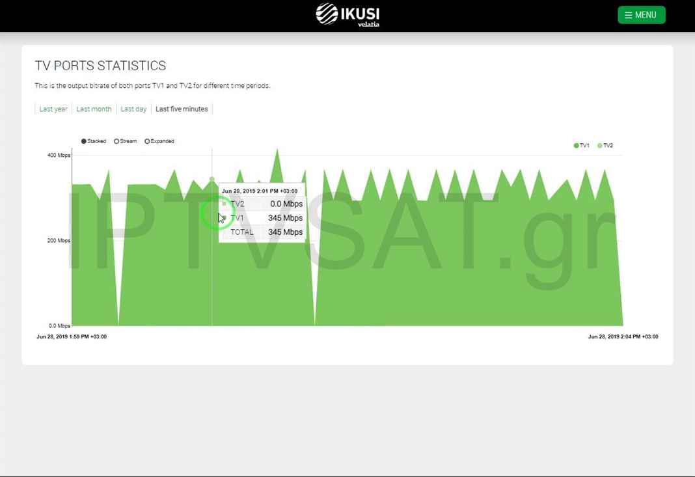Open the green MENU button

pyautogui.click(x=641, y=15)
